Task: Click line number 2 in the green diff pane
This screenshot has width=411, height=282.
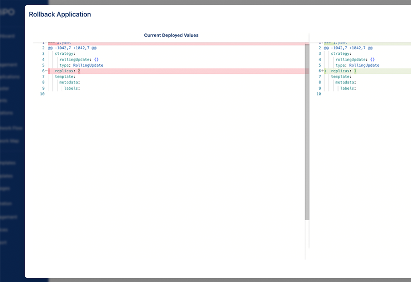Action: pyautogui.click(x=320, y=48)
